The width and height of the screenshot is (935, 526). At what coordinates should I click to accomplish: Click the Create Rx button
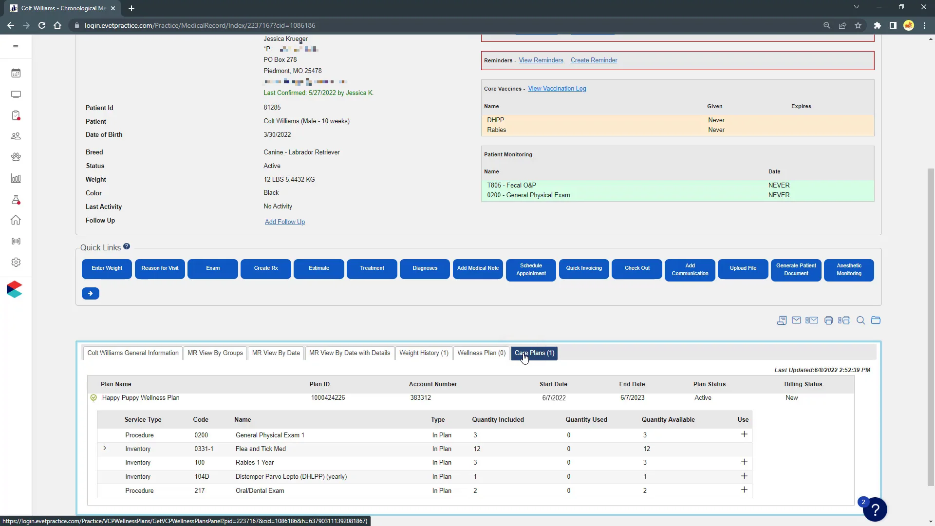pyautogui.click(x=266, y=269)
